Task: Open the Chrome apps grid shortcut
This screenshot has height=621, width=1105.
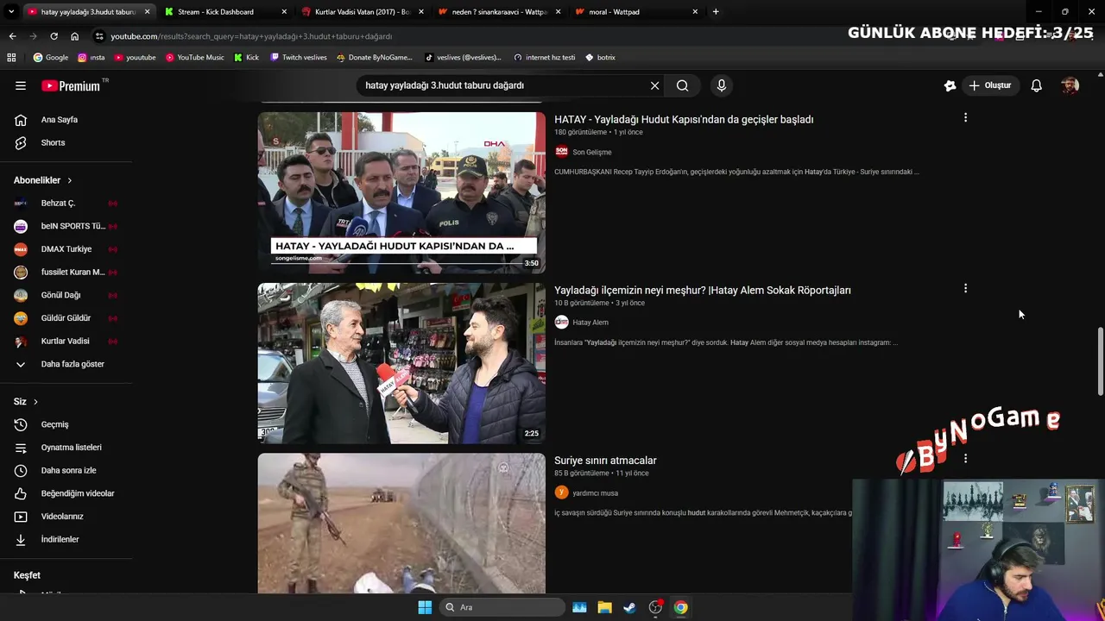Action: coord(11,57)
